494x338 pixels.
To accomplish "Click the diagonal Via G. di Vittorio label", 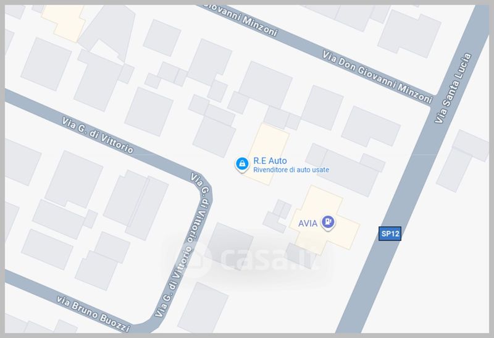I will pos(98,135).
